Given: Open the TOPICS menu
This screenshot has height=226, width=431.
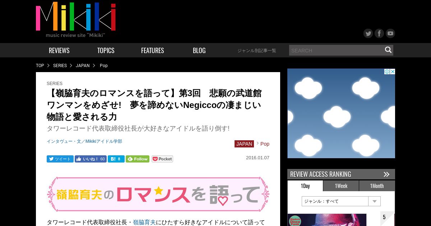Looking at the screenshot, I should [106, 50].
